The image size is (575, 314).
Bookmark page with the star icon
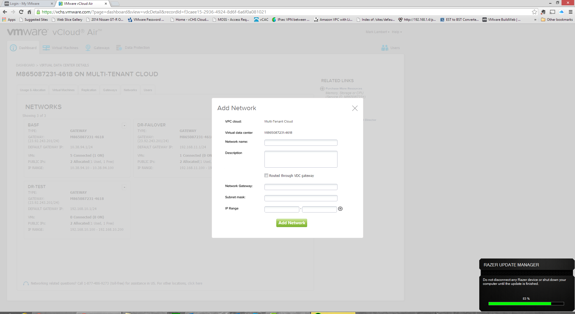pyautogui.click(x=534, y=12)
